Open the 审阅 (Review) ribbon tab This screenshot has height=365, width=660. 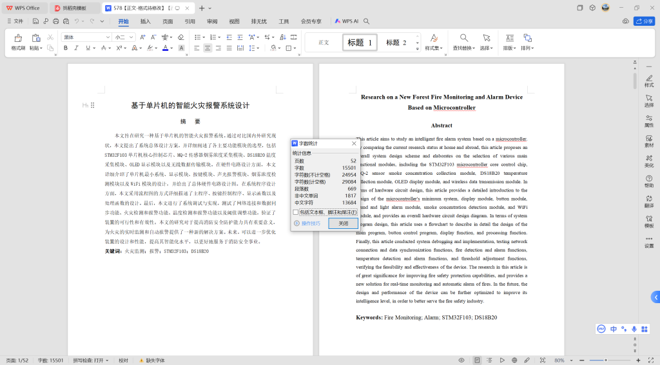coord(212,21)
